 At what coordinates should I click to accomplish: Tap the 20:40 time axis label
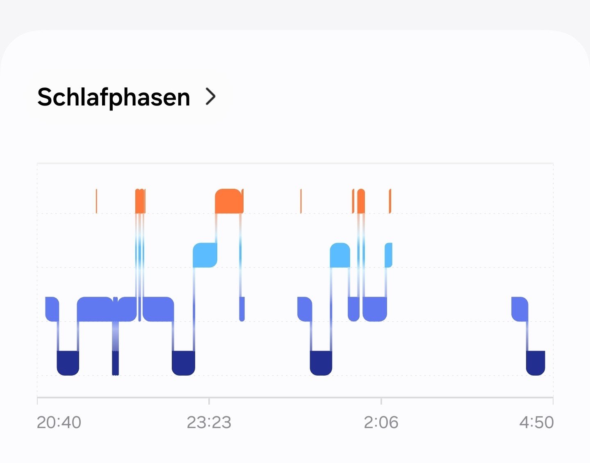point(59,422)
